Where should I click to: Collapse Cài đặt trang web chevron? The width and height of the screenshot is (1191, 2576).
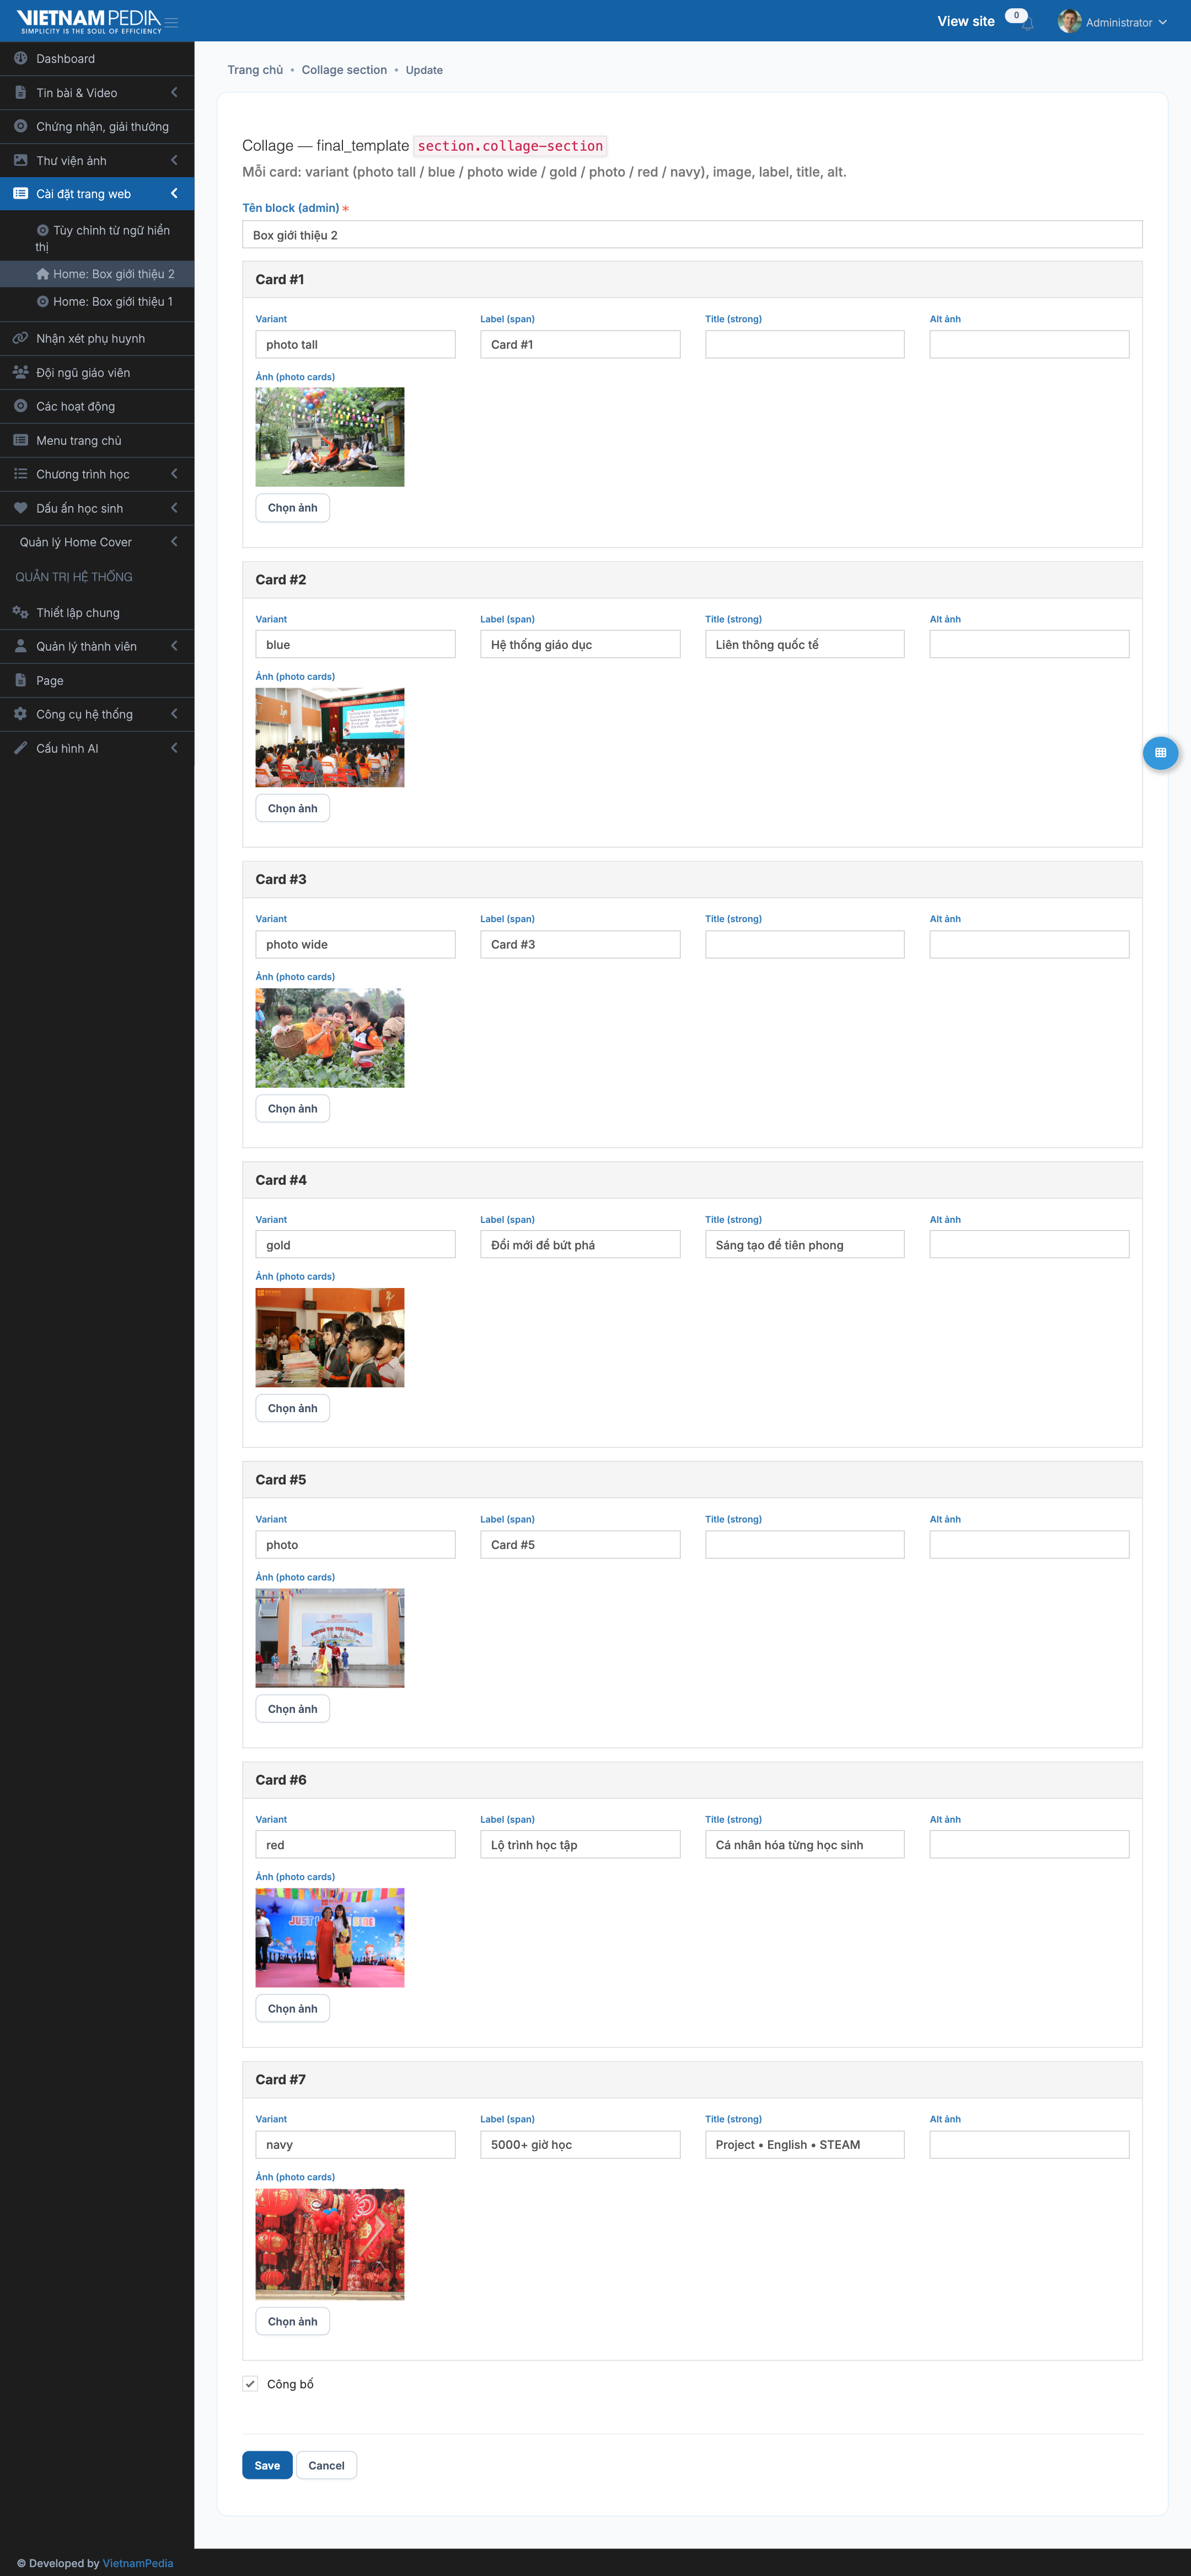coord(174,193)
